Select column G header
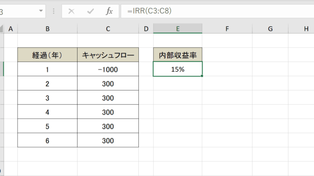 tap(270, 29)
